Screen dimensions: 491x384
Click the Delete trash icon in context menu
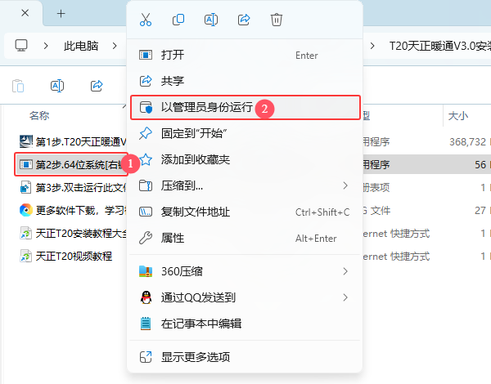coord(277,20)
